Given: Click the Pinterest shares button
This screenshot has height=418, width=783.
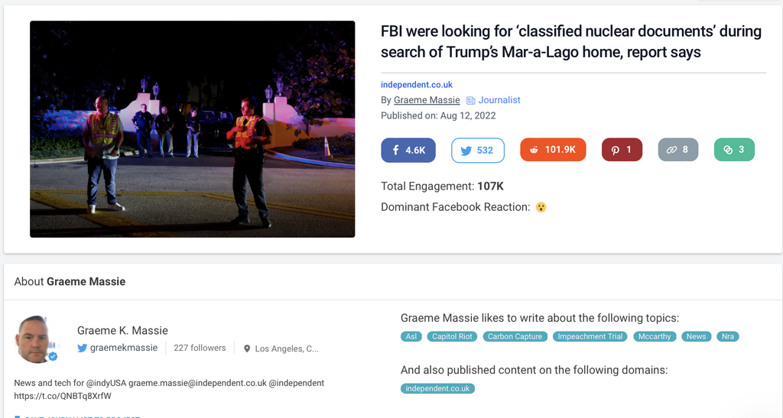Looking at the screenshot, I should point(622,150).
